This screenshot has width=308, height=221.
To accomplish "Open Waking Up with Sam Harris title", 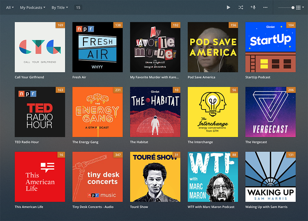I will (266, 207).
